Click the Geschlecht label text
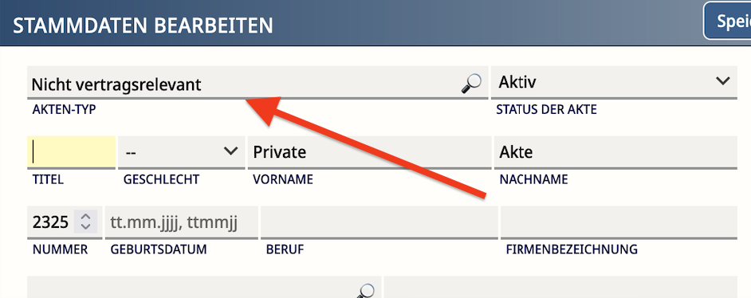 pyautogui.click(x=161, y=179)
